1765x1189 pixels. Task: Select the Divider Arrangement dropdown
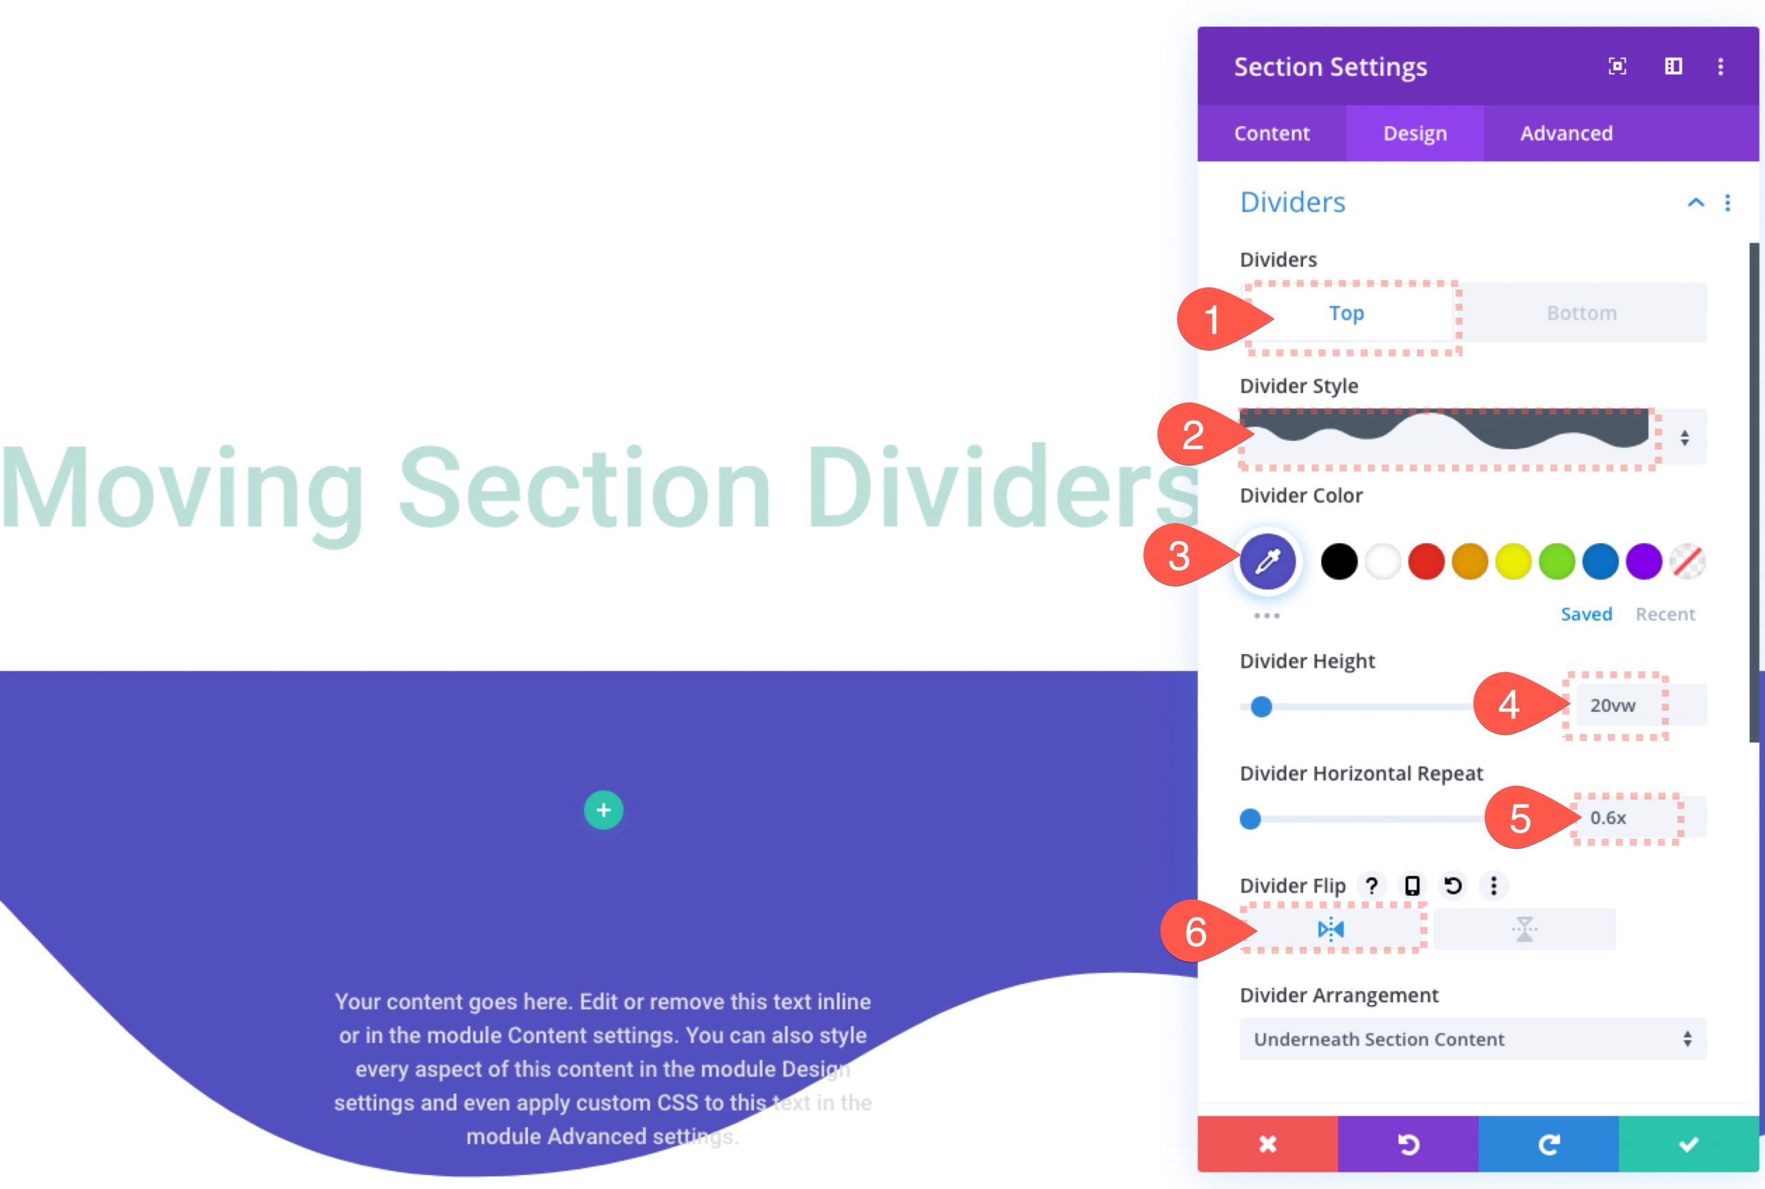[1471, 1039]
